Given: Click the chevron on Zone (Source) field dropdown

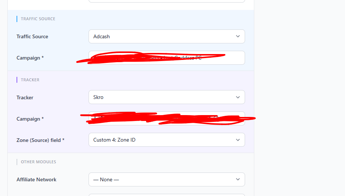Looking at the screenshot, I should click(x=238, y=140).
